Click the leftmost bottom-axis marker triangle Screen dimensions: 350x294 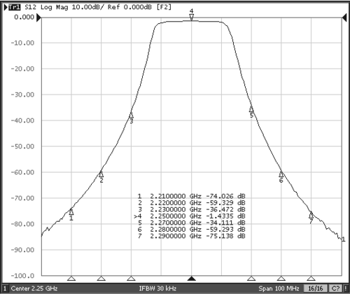(71, 279)
